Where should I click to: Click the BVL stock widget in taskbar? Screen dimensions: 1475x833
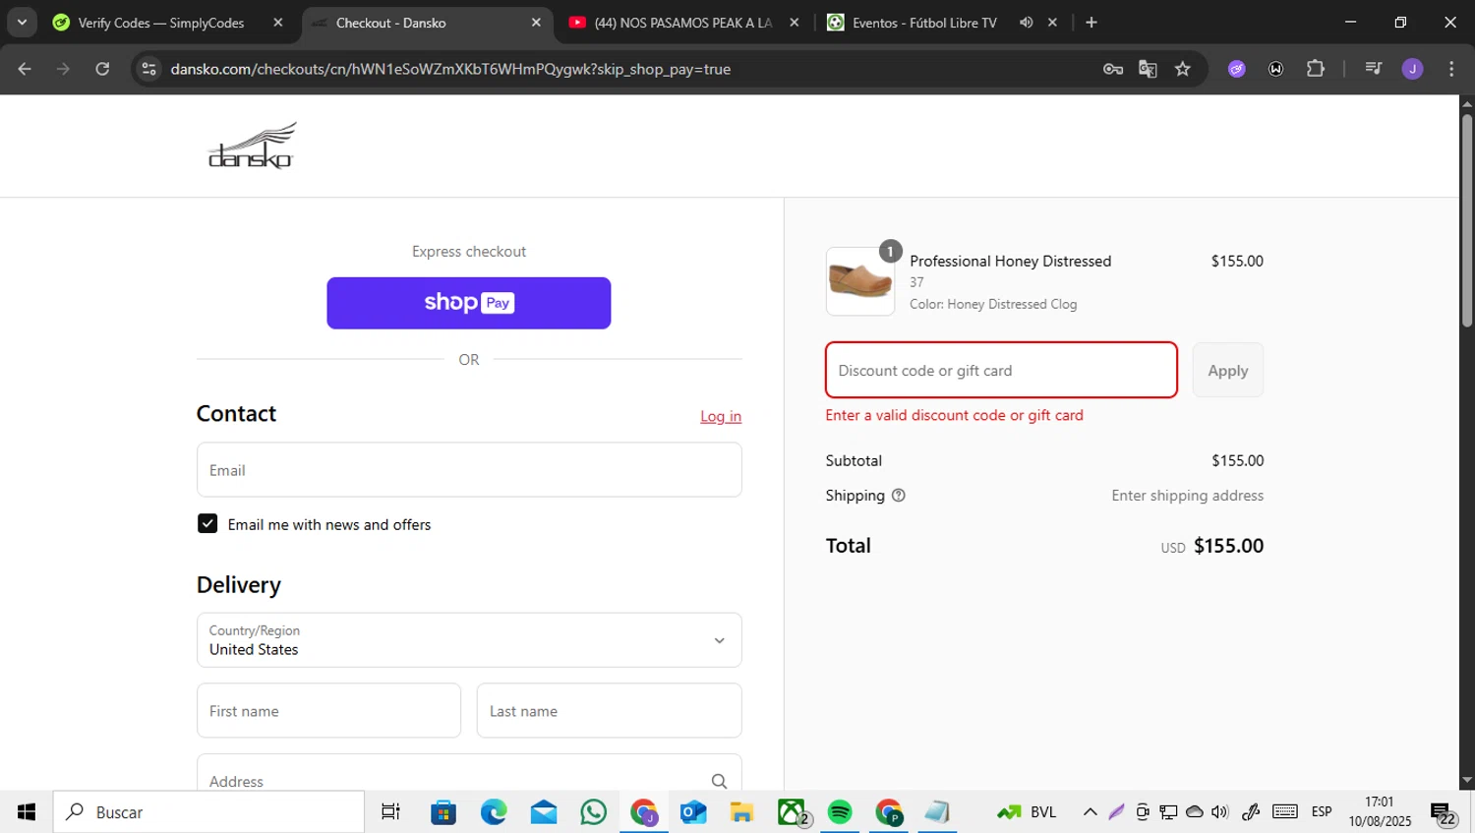[1027, 812]
